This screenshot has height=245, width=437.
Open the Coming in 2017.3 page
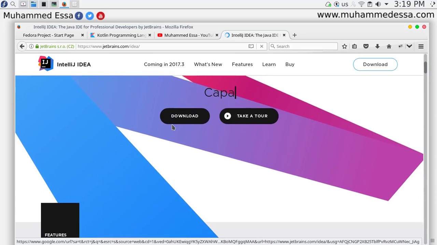[164, 64]
